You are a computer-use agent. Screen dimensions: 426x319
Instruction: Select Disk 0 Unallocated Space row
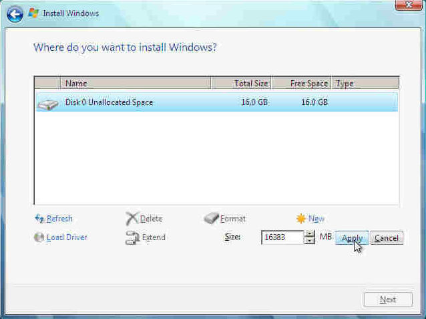(x=200, y=102)
